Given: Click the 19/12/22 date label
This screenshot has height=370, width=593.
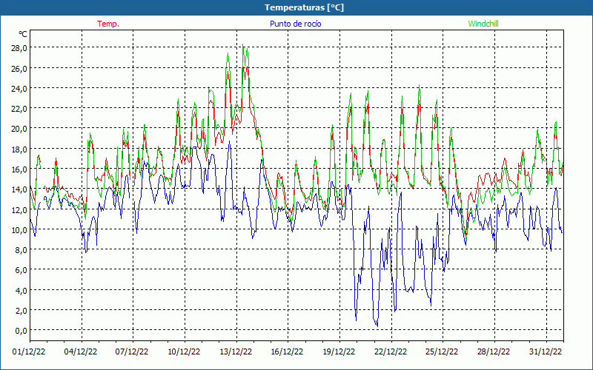Looking at the screenshot, I should (x=339, y=351).
